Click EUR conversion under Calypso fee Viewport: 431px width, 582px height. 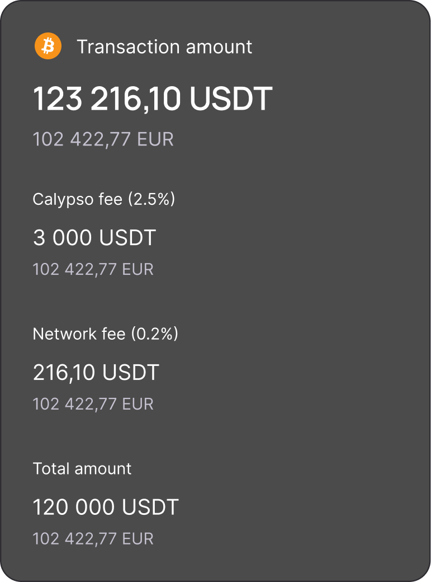pos(93,269)
